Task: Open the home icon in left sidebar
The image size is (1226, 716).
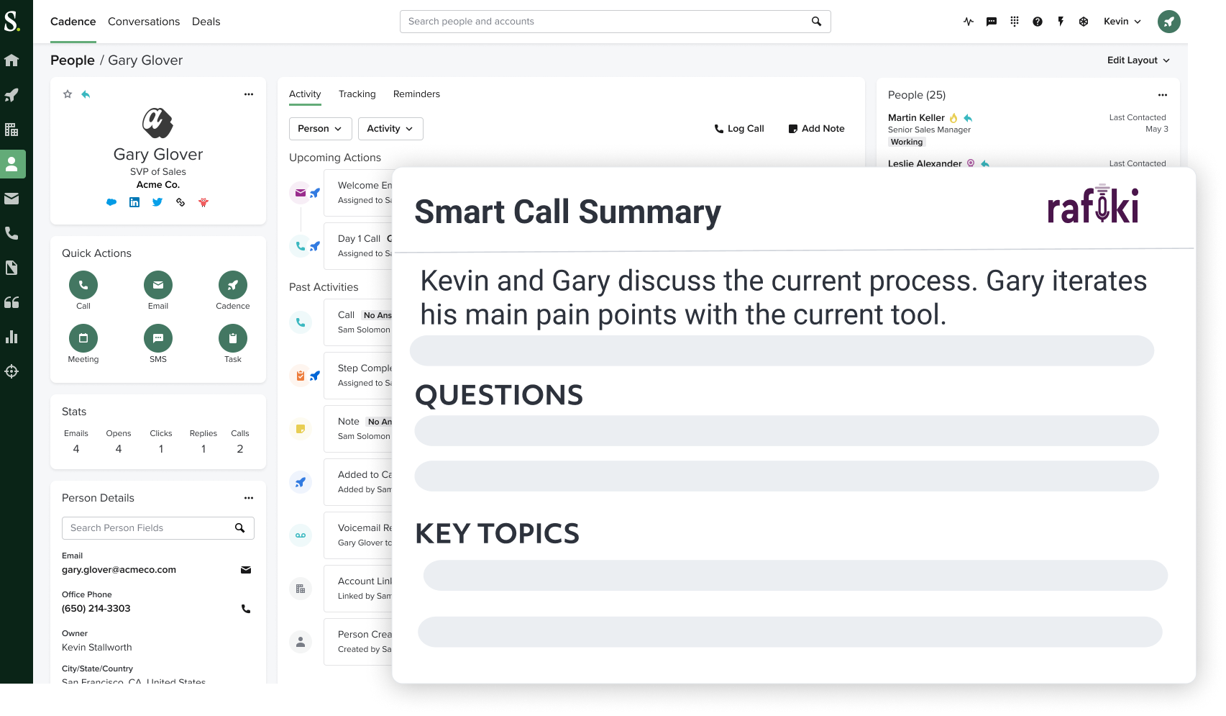Action: click(x=12, y=60)
